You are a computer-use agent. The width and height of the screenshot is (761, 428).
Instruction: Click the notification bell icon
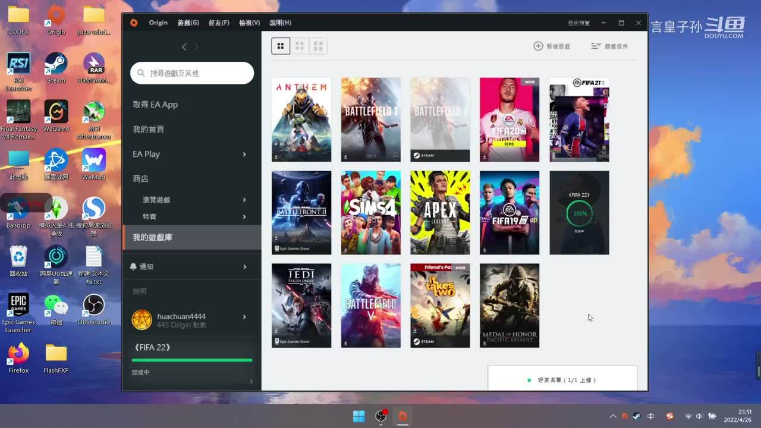click(133, 266)
